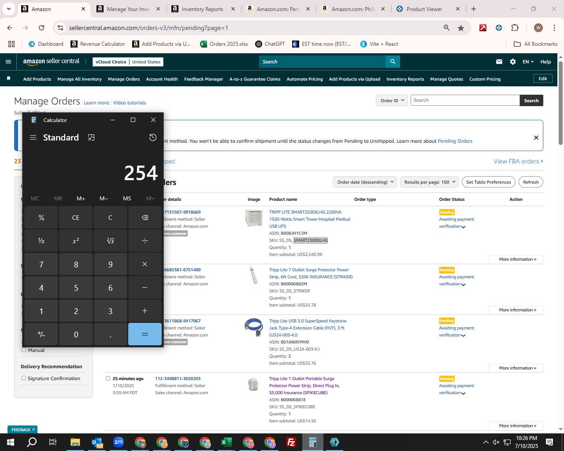564x451 pixels.
Task: Open Manage Orders menu item
Action: pos(124,79)
